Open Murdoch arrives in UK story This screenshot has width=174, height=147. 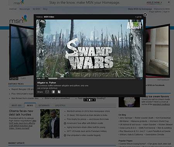[88, 111]
